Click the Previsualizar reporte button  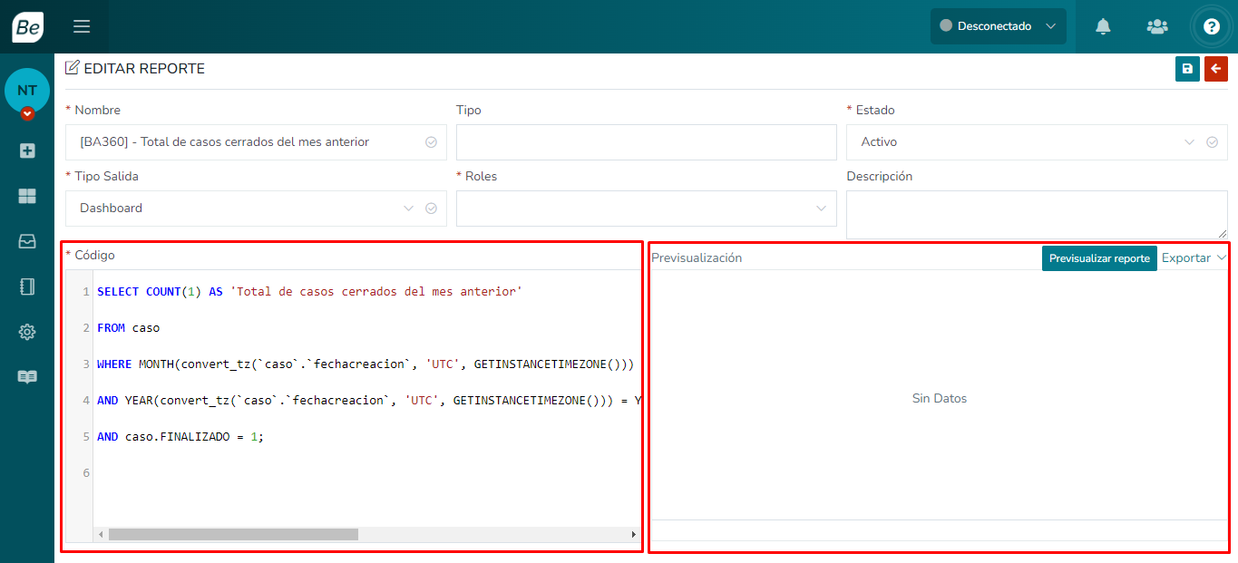point(1098,258)
